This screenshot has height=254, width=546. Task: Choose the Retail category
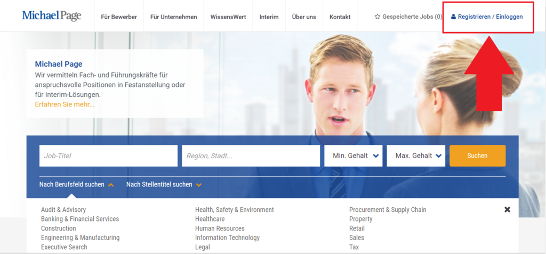[x=357, y=228]
